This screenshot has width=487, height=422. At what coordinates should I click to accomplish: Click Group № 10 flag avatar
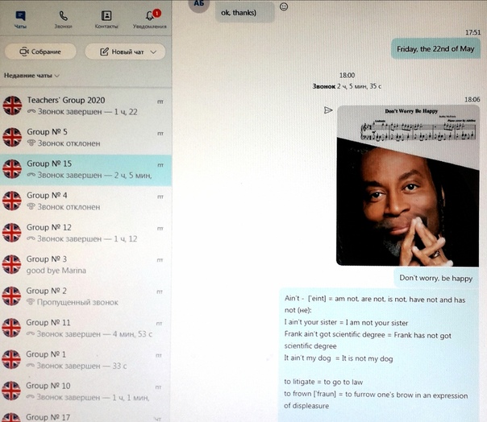(11, 391)
